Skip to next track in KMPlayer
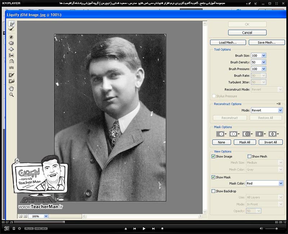The width and height of the screenshot is (288, 234). 153,229
